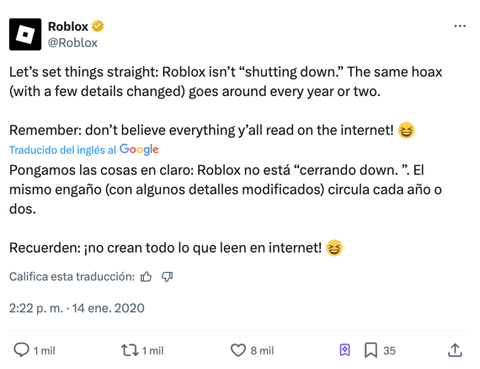Viewport: 480px width, 369px height.
Task: Bookmark the tweet with the bookmark icon
Action: pos(371,350)
